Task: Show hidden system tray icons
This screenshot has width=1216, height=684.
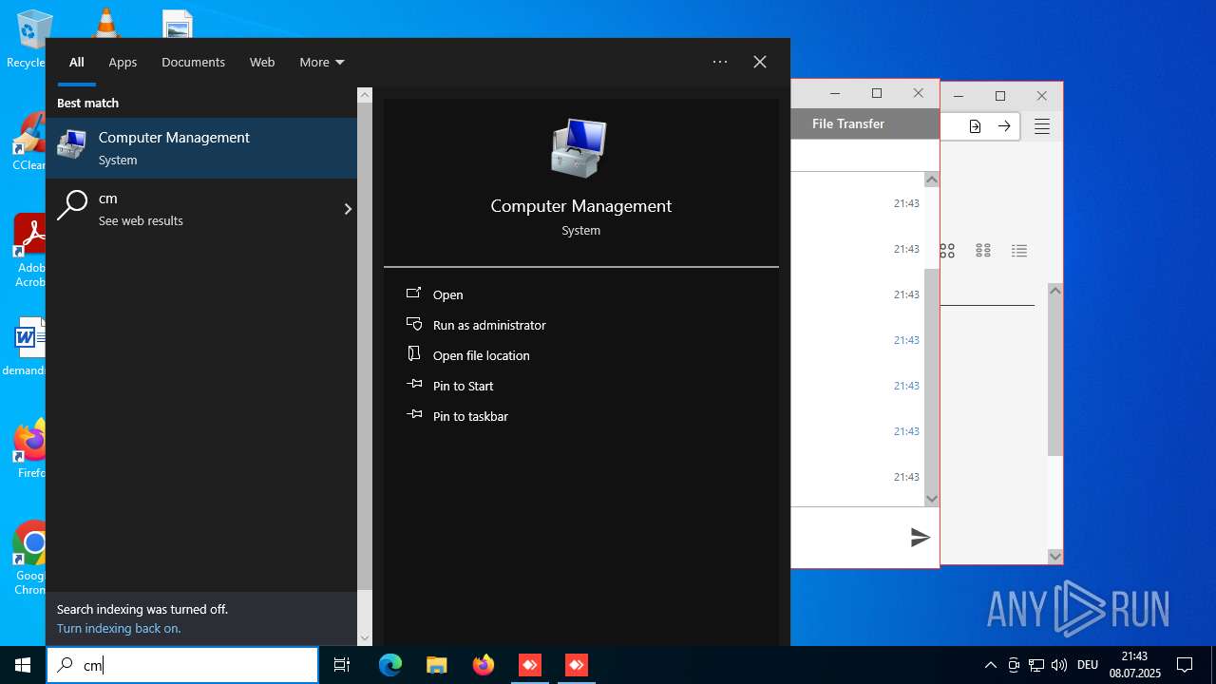Action: (x=990, y=665)
